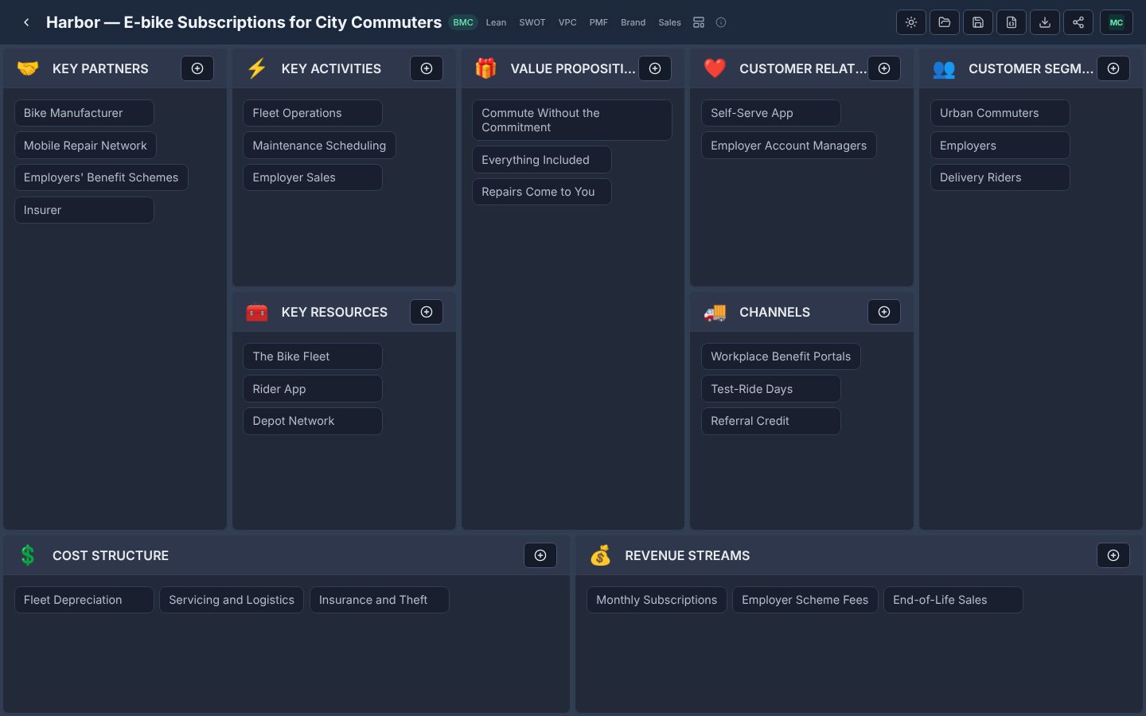The height and width of the screenshot is (716, 1146).
Task: Add a Revenue Streams card
Action: (1113, 555)
